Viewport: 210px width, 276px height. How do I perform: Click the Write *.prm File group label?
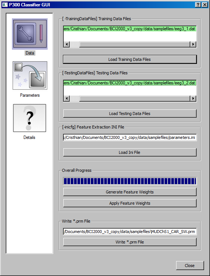pyautogui.click(x=76, y=221)
